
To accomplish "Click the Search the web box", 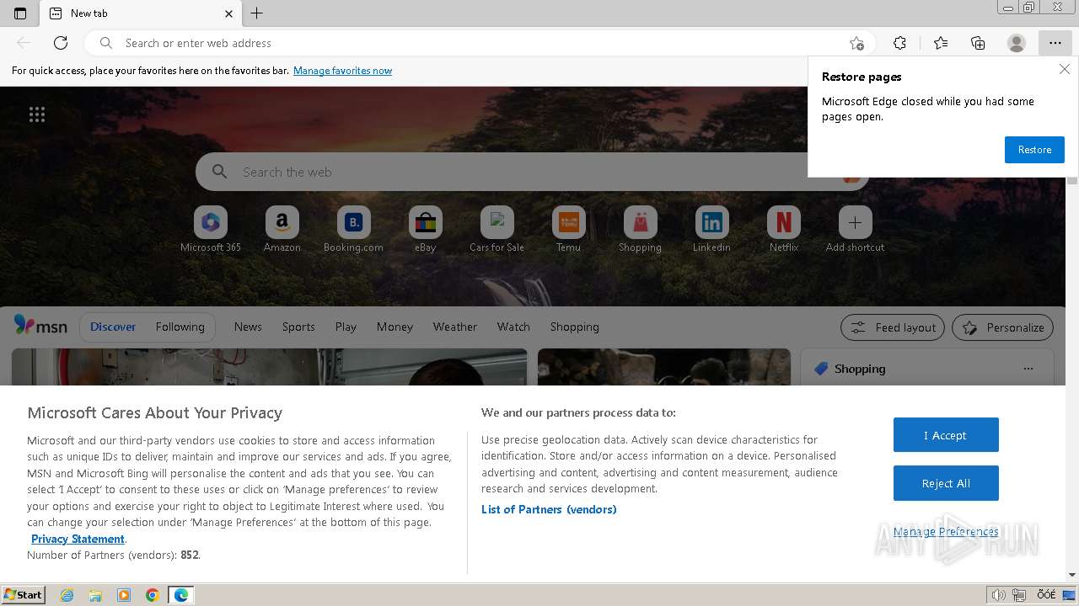I will [x=532, y=172].
